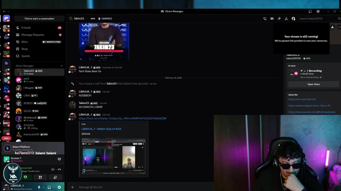Open the 7AKIM23 welcome image

[x=104, y=41]
